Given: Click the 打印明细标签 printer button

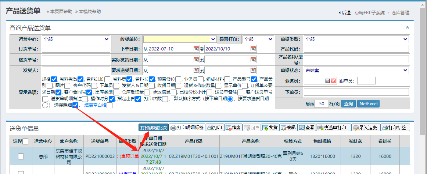Looking at the screenshot, I should (x=187, y=127).
